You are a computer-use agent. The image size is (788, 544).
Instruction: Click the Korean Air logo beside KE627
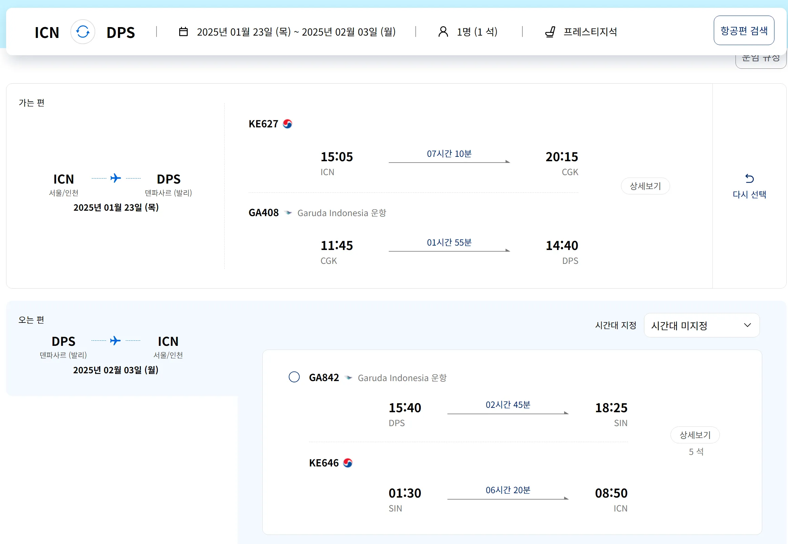pyautogui.click(x=287, y=124)
